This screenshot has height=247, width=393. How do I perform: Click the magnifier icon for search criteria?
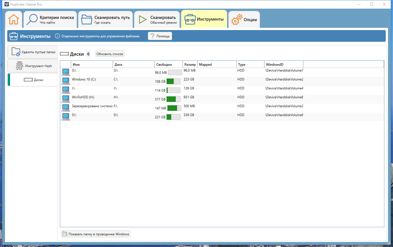pos(32,19)
